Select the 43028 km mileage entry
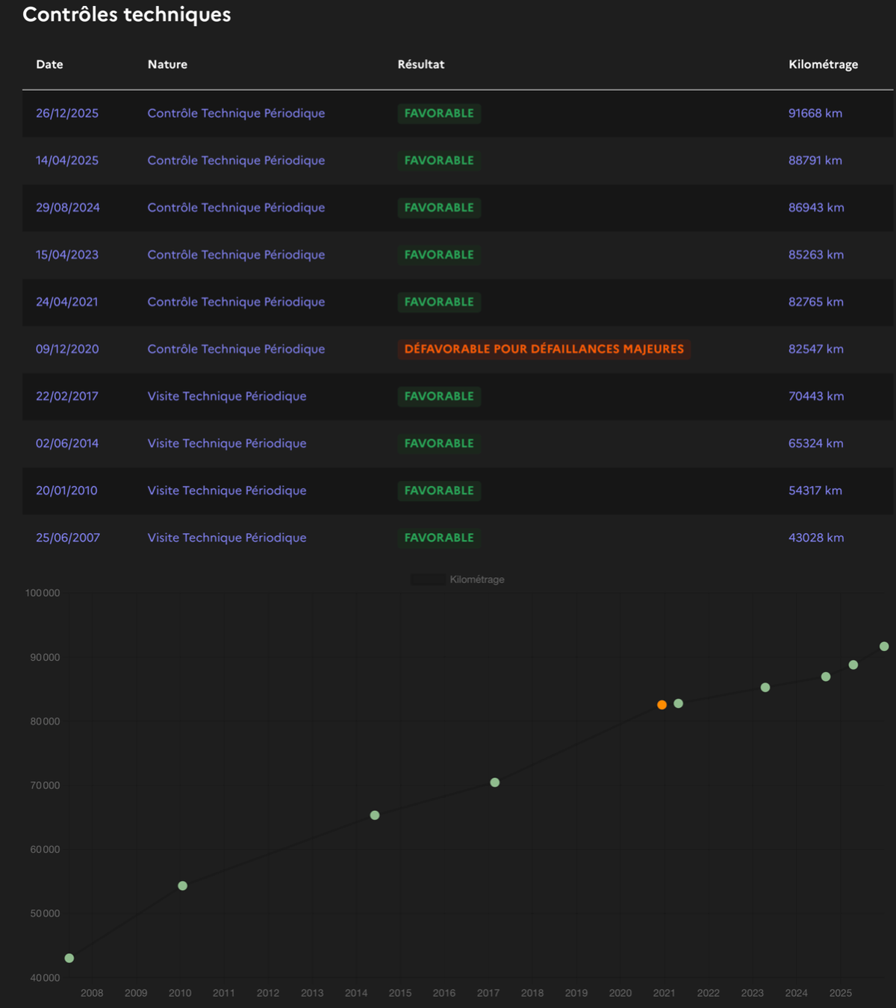This screenshot has height=1008, width=896. pos(816,538)
